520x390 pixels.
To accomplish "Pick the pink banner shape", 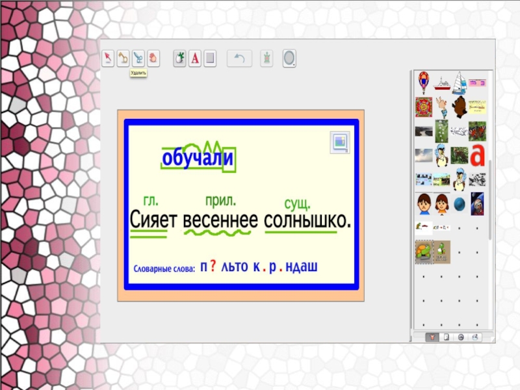I will click(477, 83).
